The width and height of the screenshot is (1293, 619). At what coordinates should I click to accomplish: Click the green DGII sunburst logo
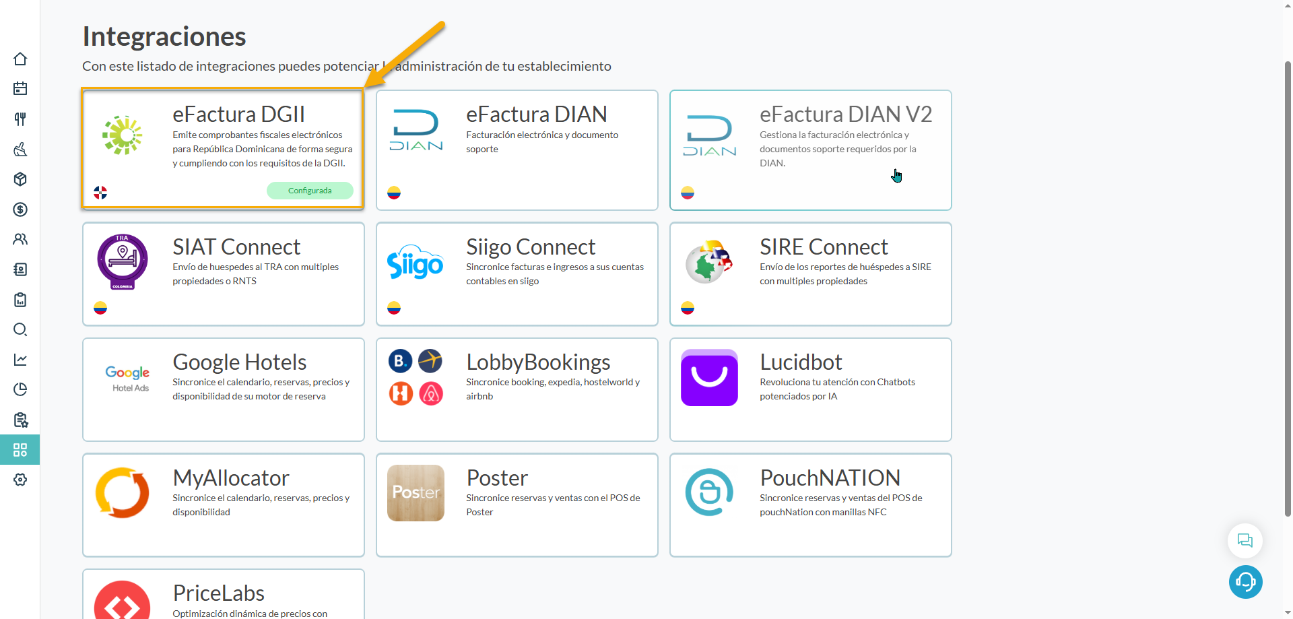click(x=123, y=135)
